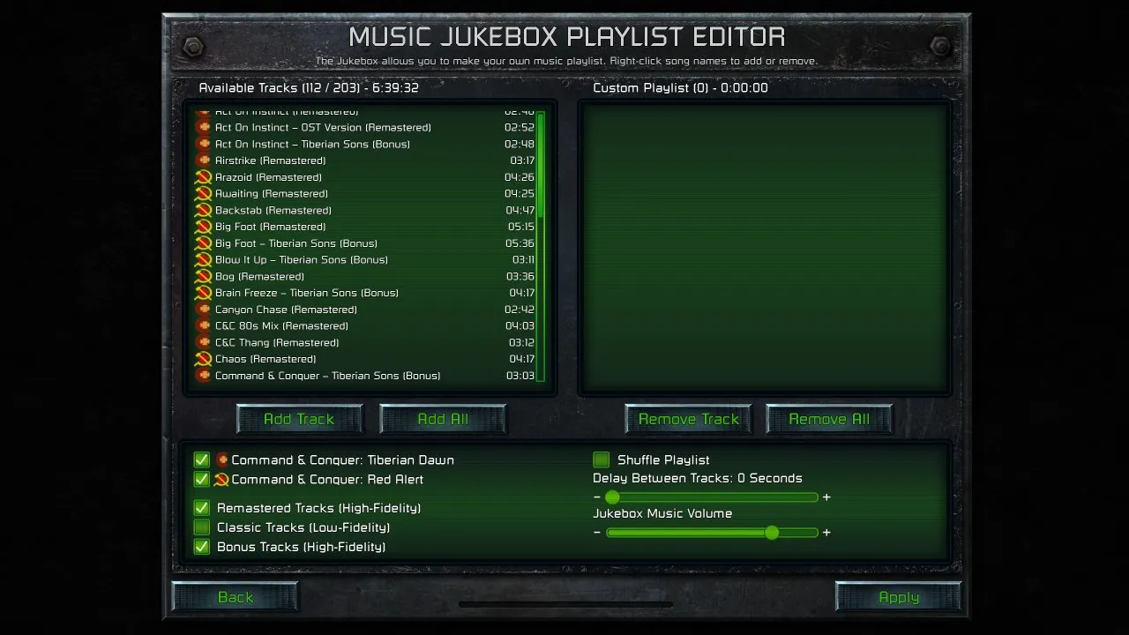
Task: Click the Soviet icon beside Bog (Remastered)
Action: point(203,277)
